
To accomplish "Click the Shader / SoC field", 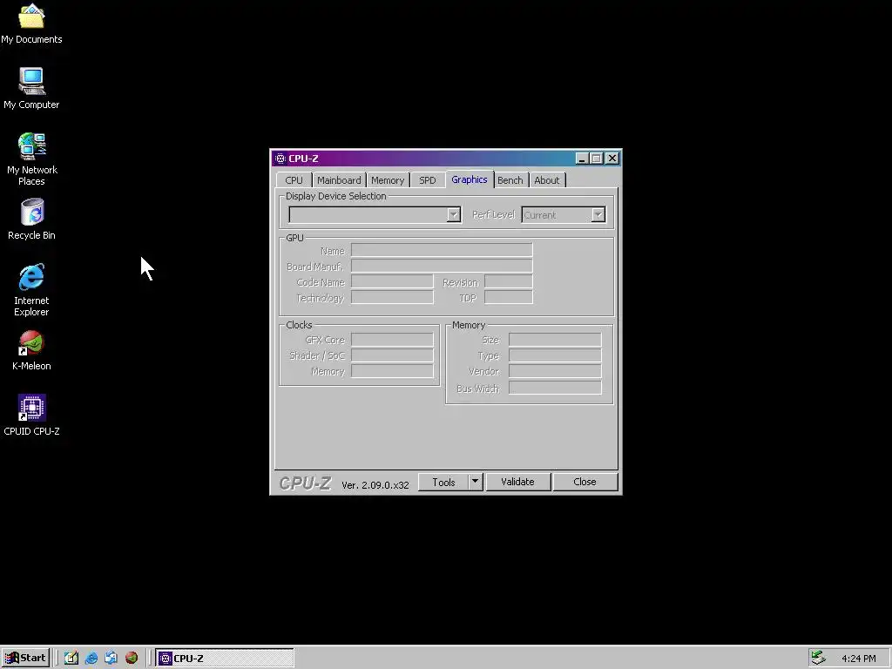I will (x=392, y=355).
